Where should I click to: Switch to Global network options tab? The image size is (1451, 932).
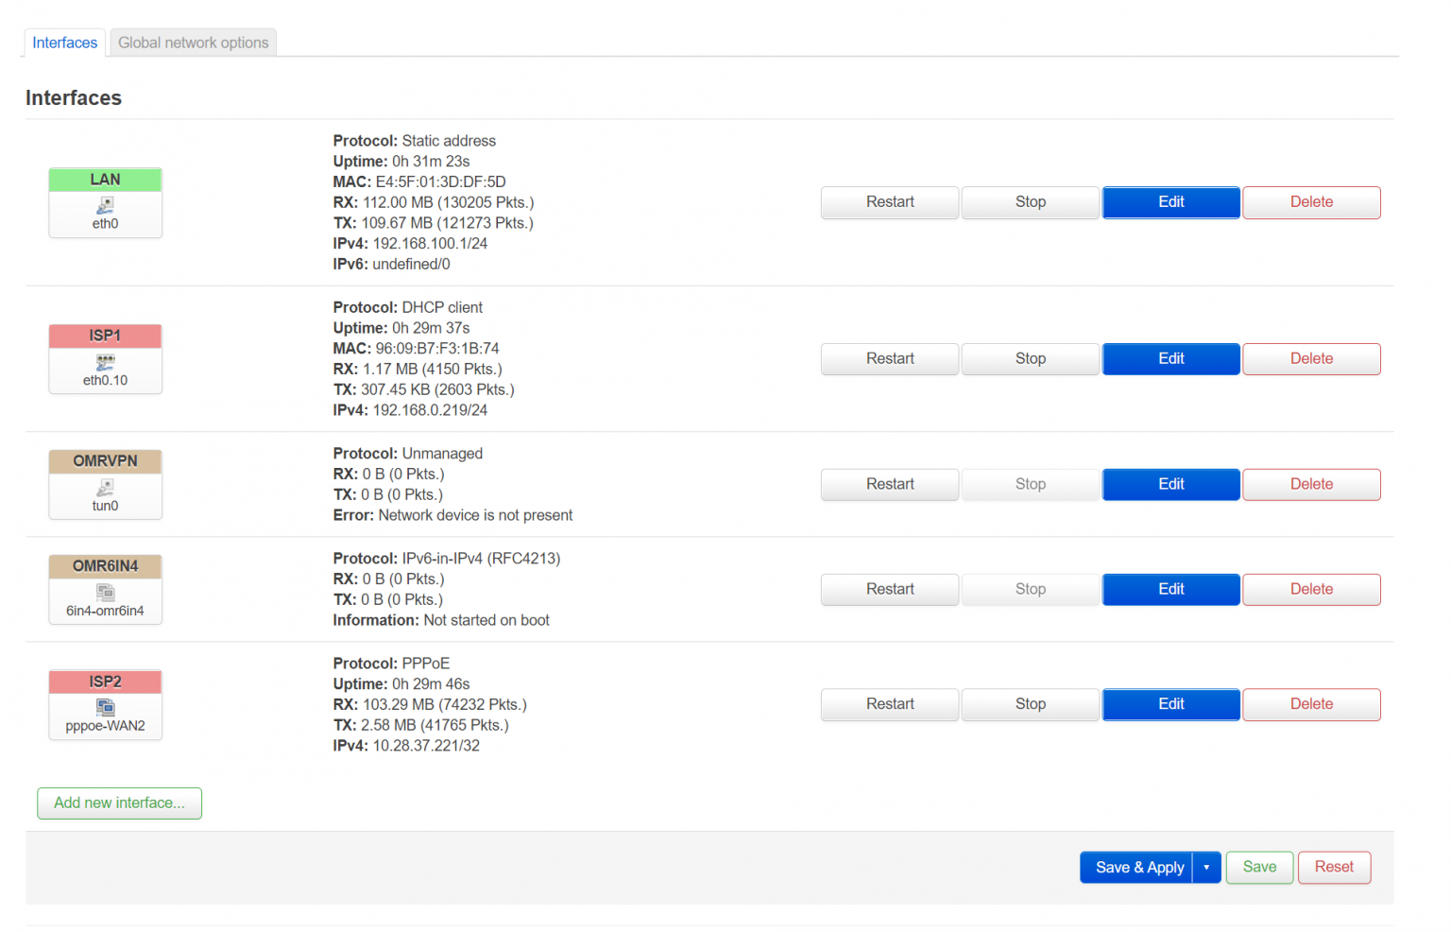[193, 43]
